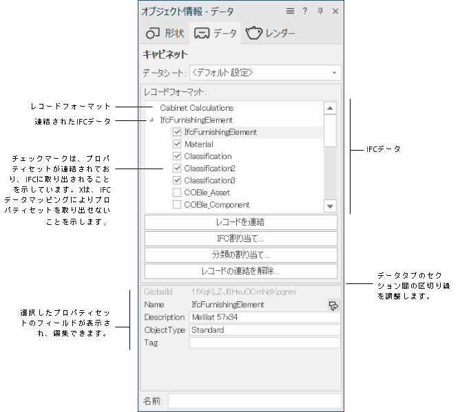Switch to the 形状 tab
460x412 pixels.
coord(165,33)
